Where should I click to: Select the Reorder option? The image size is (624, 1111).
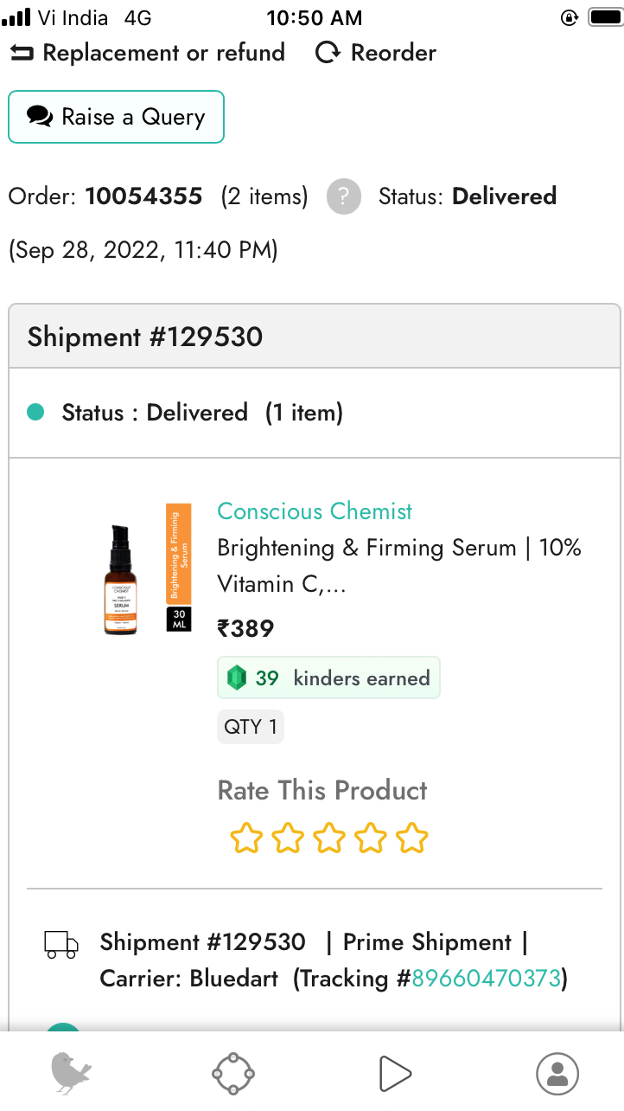[x=376, y=53]
